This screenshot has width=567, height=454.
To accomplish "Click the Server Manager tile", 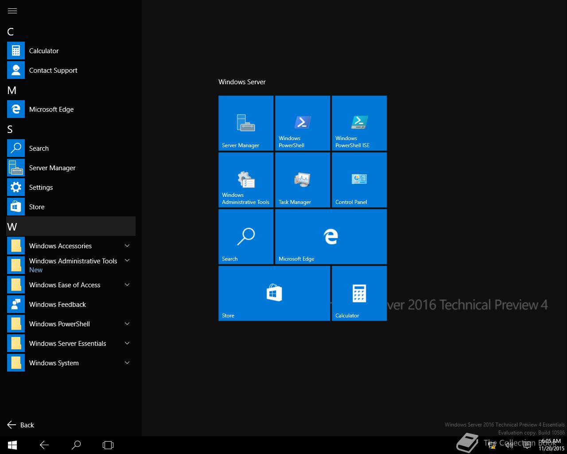I will point(246,123).
